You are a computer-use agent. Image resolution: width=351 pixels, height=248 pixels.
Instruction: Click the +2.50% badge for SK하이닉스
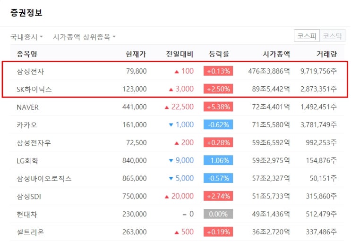pyautogui.click(x=218, y=89)
